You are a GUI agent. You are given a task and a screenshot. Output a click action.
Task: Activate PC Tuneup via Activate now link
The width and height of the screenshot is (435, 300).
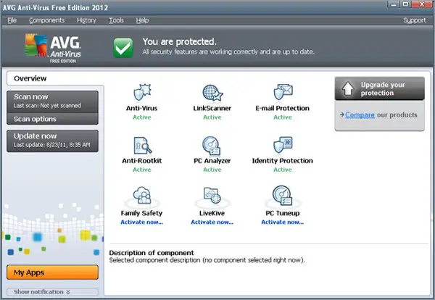283,222
